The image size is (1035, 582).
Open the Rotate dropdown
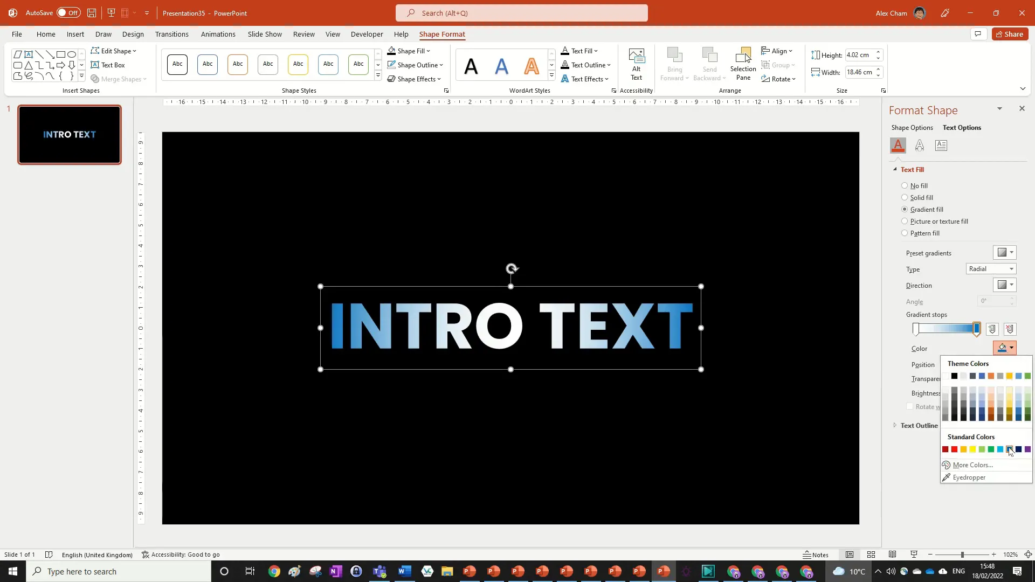(778, 79)
